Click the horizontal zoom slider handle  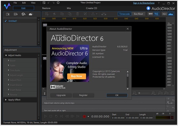click(x=139, y=93)
